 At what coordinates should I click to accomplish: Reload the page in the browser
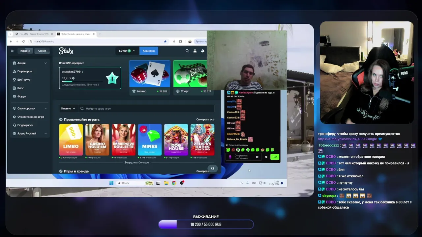tap(23, 41)
